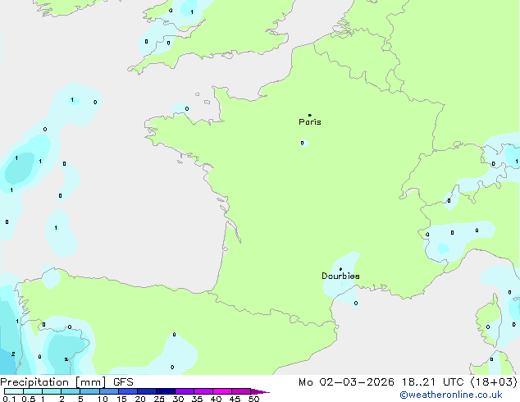
Task: Click the 10 legend scale number
Action: click(103, 399)
